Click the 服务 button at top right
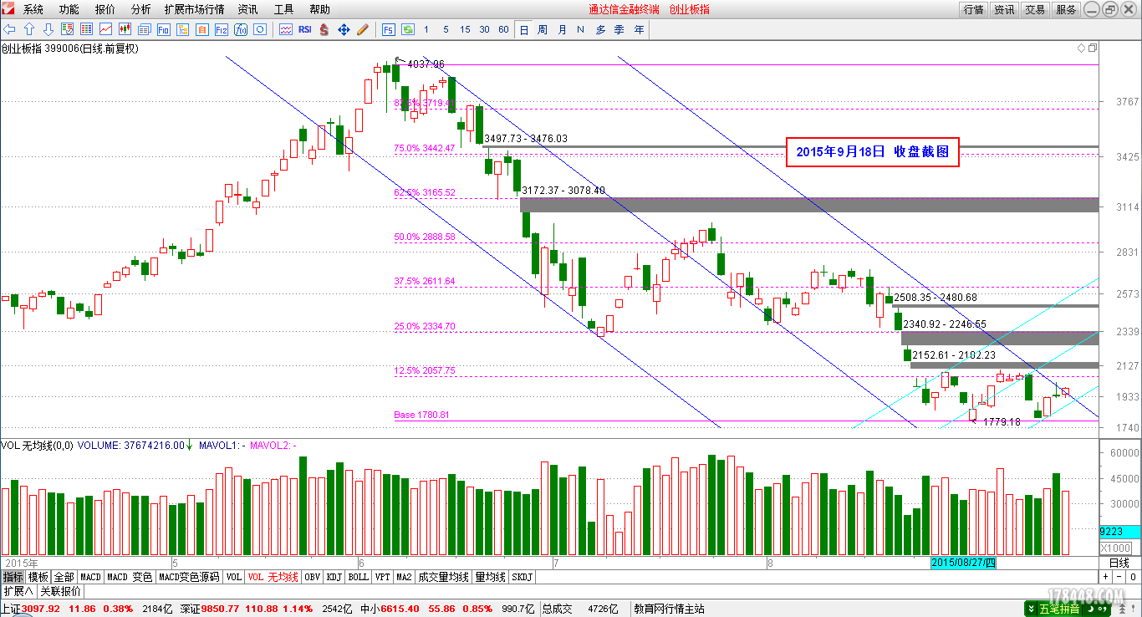The width and height of the screenshot is (1142, 617). [x=1066, y=9]
